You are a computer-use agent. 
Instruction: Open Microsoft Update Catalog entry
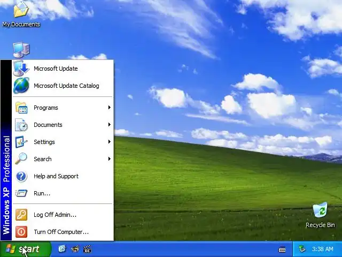(63, 86)
